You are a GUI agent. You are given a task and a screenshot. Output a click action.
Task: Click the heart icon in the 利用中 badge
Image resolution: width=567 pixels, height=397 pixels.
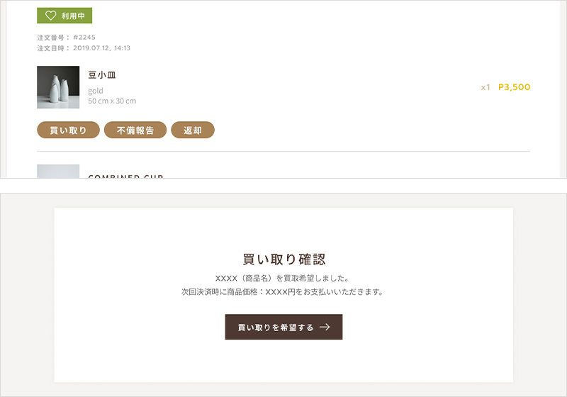pos(50,16)
